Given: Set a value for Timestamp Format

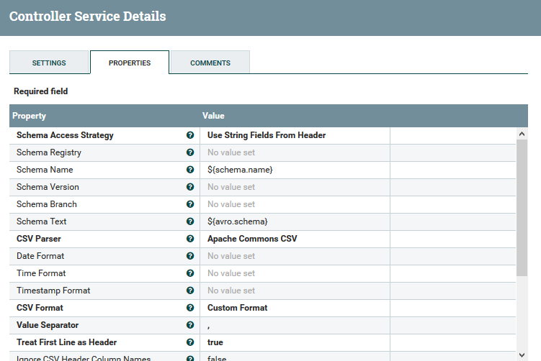Looking at the screenshot, I should tap(295, 291).
